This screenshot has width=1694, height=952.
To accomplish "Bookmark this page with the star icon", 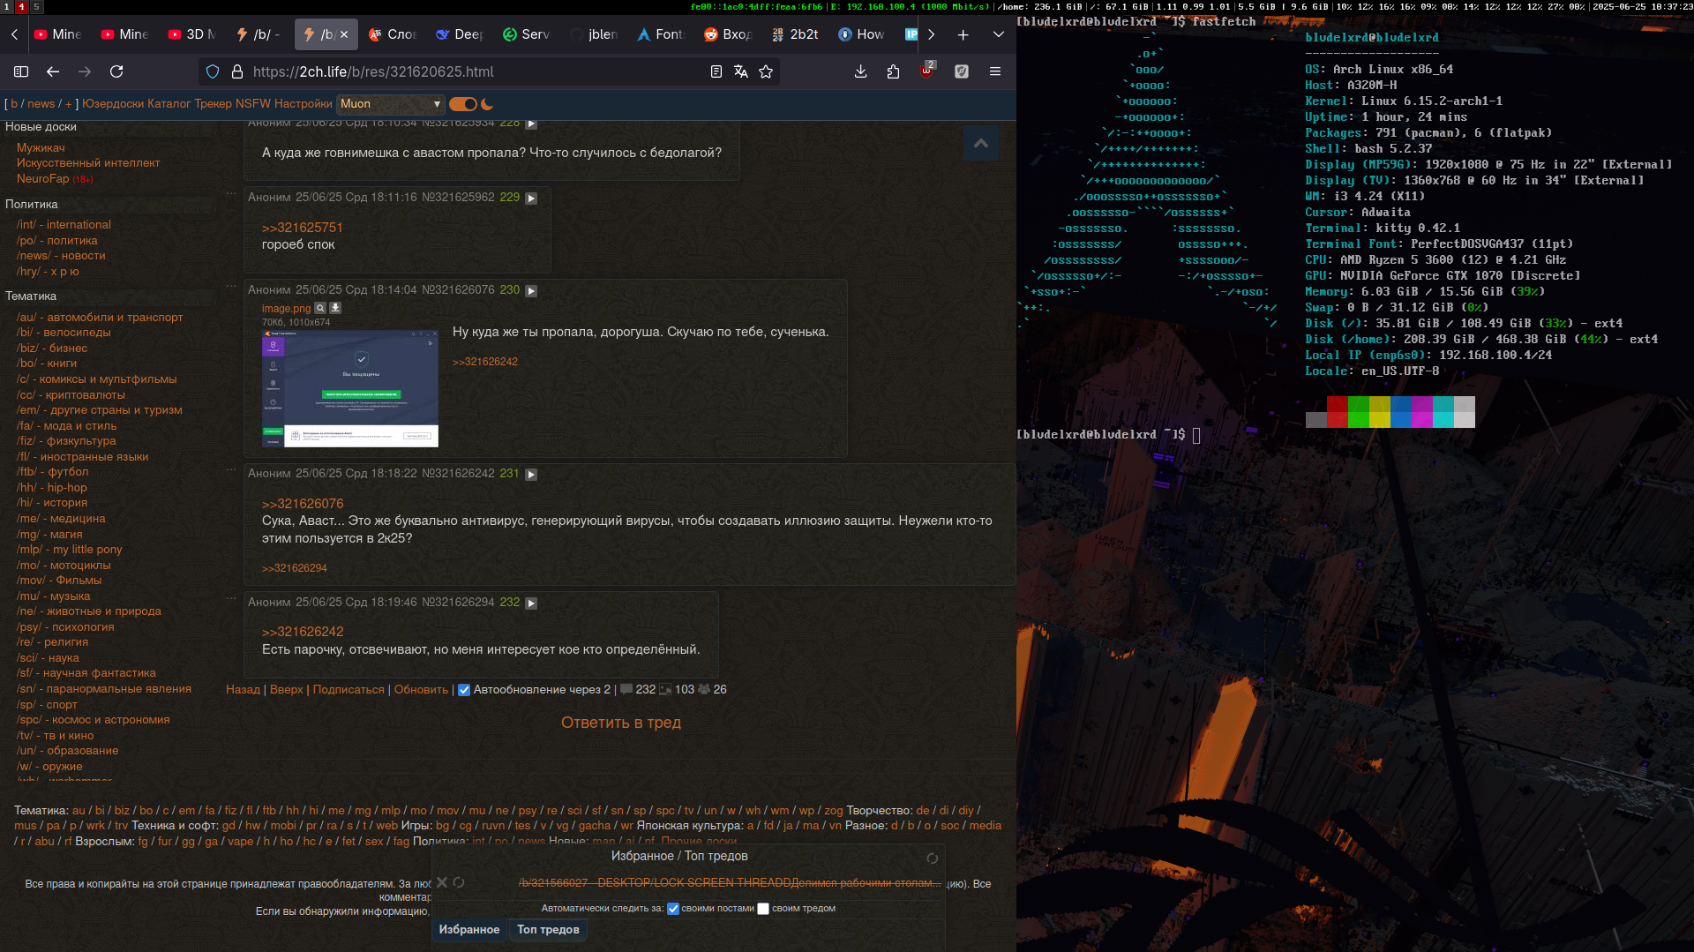I will [x=766, y=71].
